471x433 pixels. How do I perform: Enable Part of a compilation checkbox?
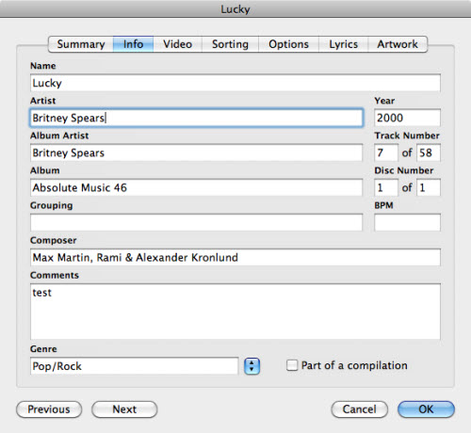292,365
